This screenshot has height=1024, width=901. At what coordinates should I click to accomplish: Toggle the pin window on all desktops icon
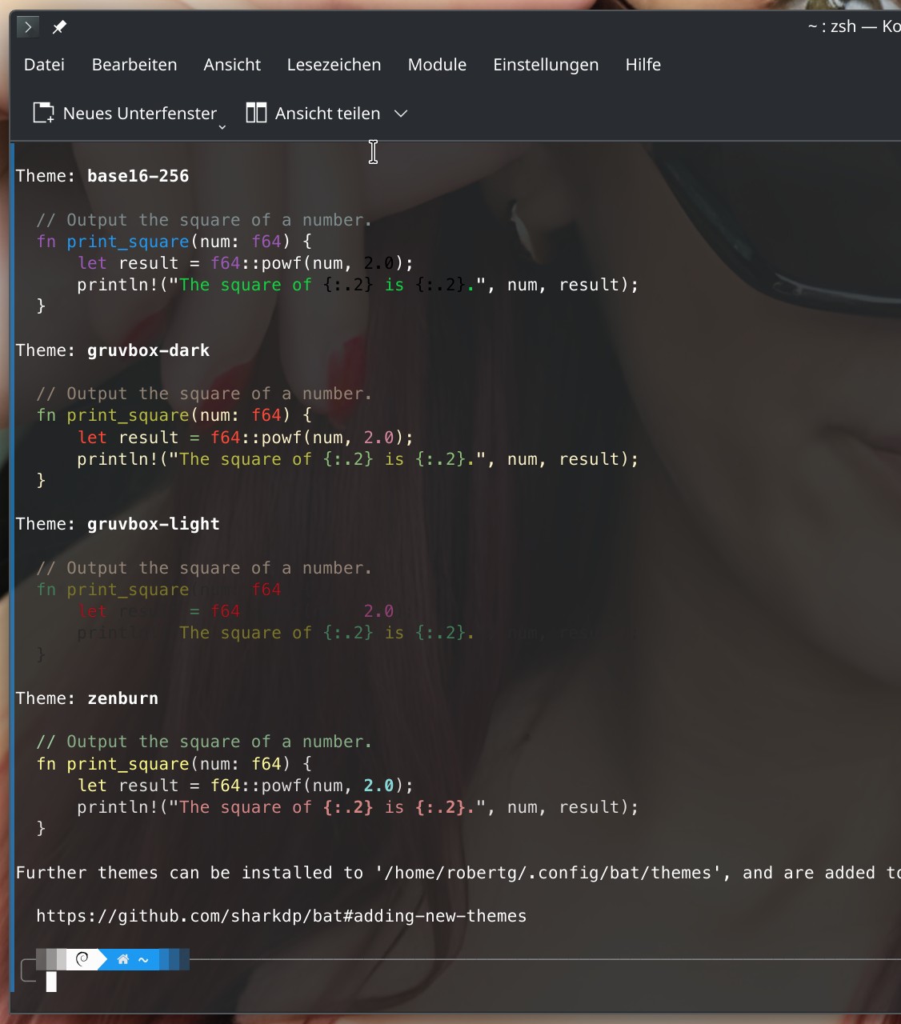coord(59,27)
